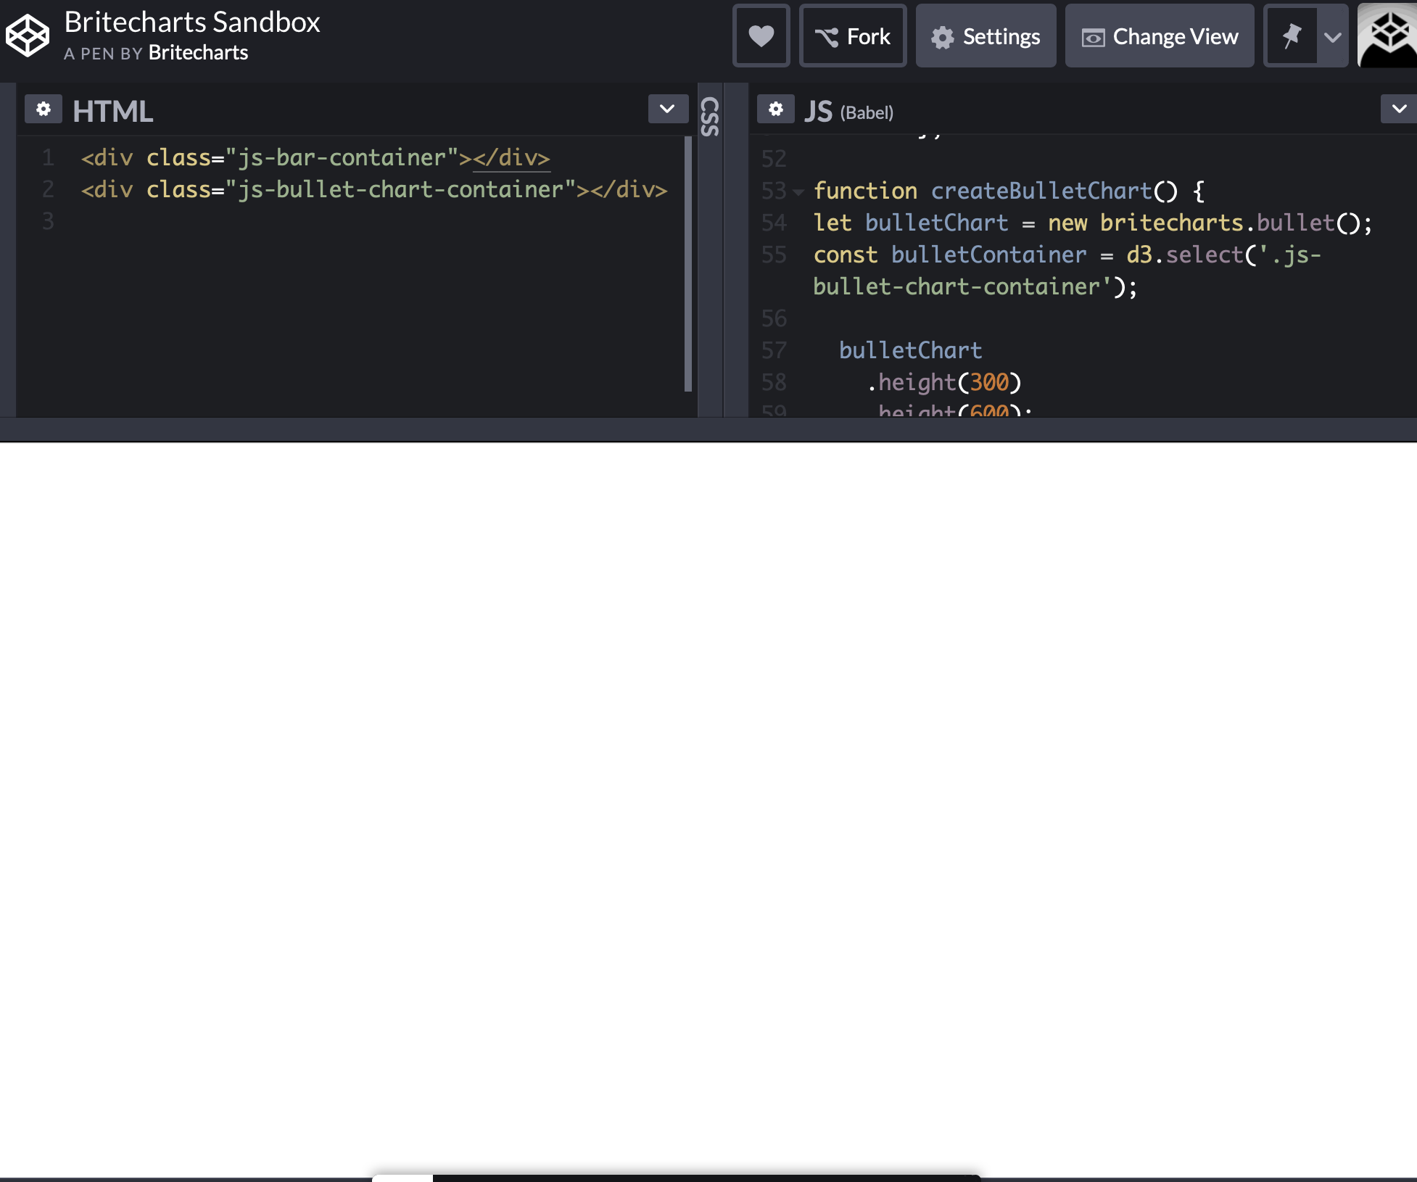Image resolution: width=1417 pixels, height=1182 pixels.
Task: Open the JS panel dropdown chevron
Action: coord(1399,109)
